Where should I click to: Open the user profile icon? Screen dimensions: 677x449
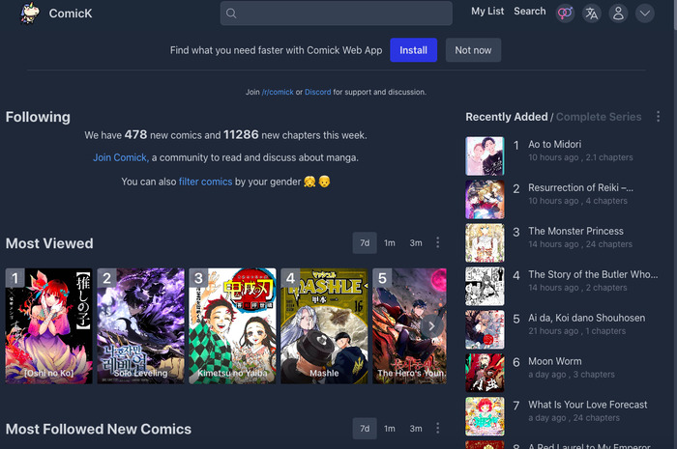(618, 14)
